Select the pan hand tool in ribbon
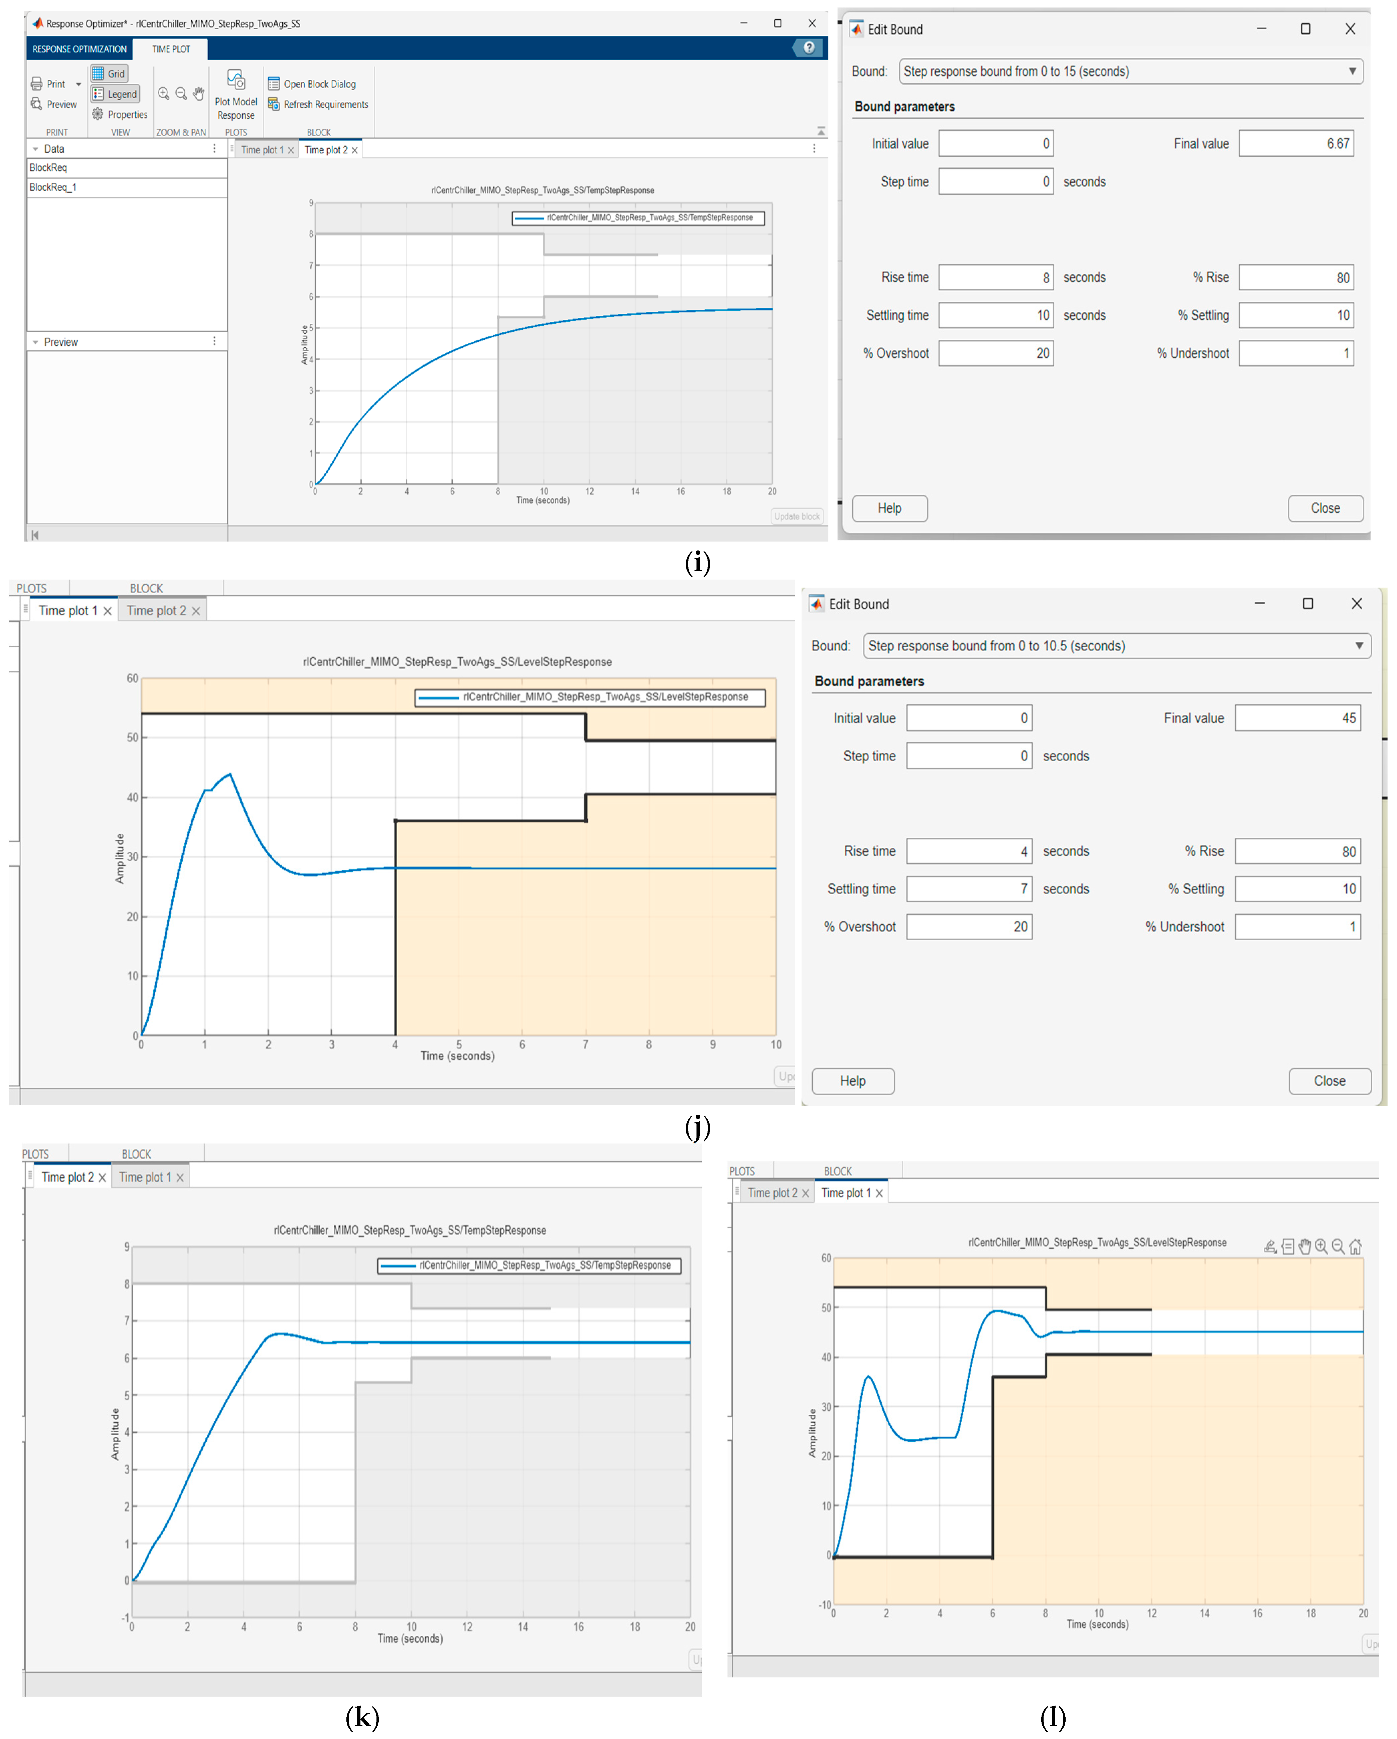 point(198,94)
